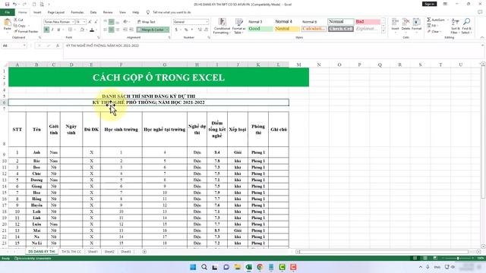The image size is (486, 273).
Task: Click the Increase Decimal icon
Action: coord(200,30)
